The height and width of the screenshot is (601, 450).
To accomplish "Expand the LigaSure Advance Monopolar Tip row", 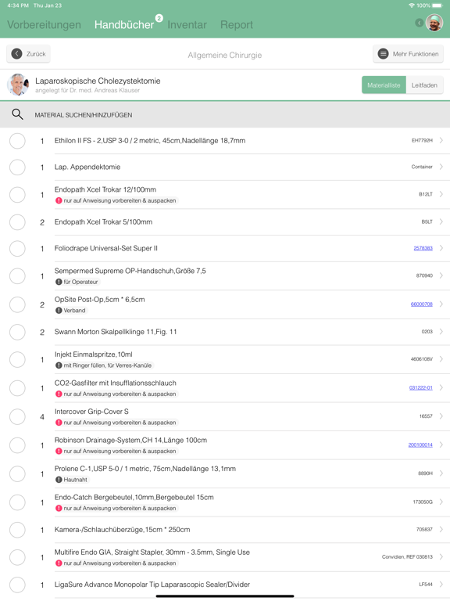I will coord(441,584).
